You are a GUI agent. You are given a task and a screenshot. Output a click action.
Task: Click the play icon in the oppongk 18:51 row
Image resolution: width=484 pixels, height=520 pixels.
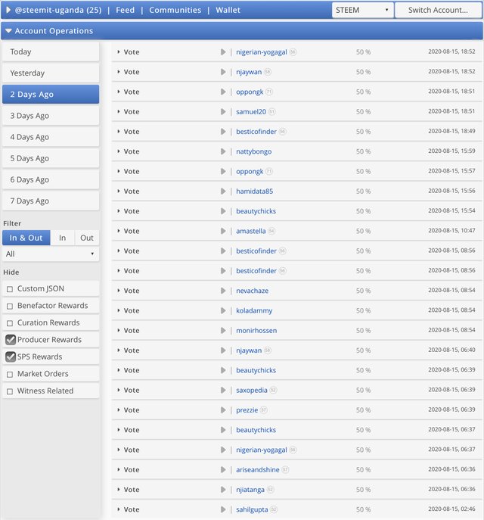tap(223, 92)
